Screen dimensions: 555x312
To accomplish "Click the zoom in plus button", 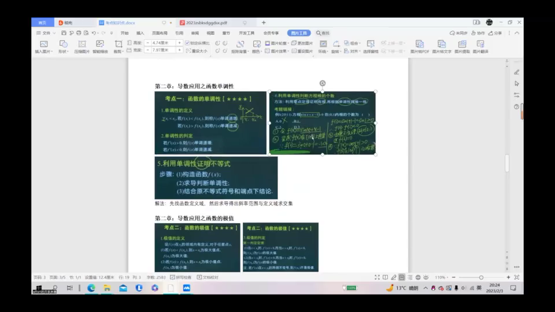I will pyautogui.click(x=508, y=277).
